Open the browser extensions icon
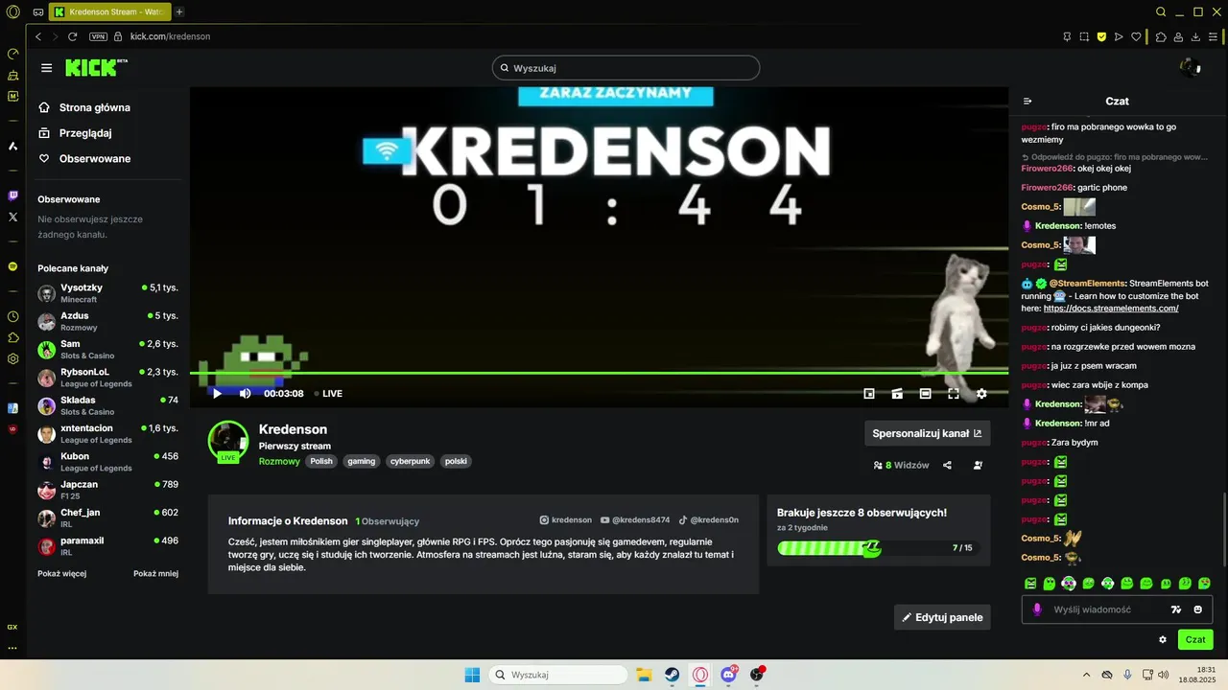This screenshot has height=690, width=1228. [1161, 36]
